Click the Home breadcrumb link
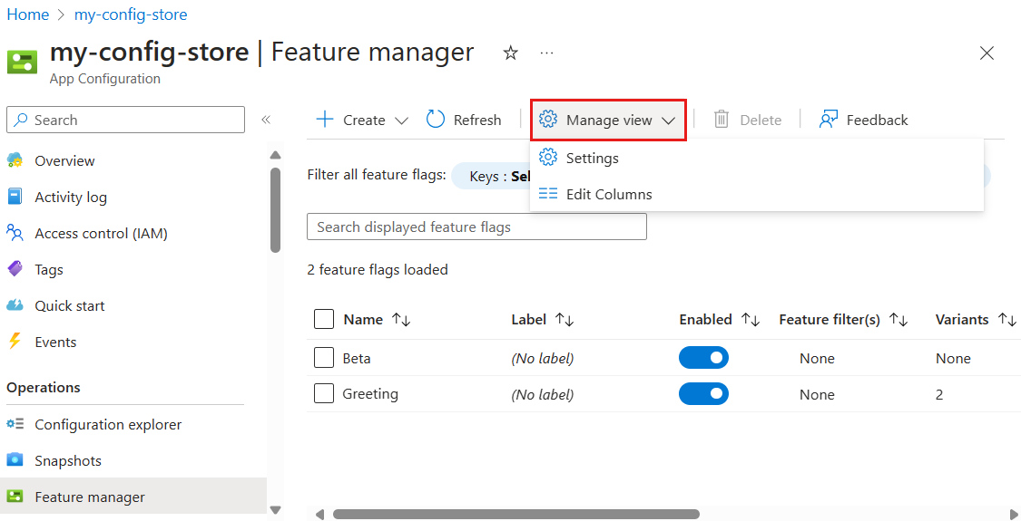 pyautogui.click(x=27, y=14)
